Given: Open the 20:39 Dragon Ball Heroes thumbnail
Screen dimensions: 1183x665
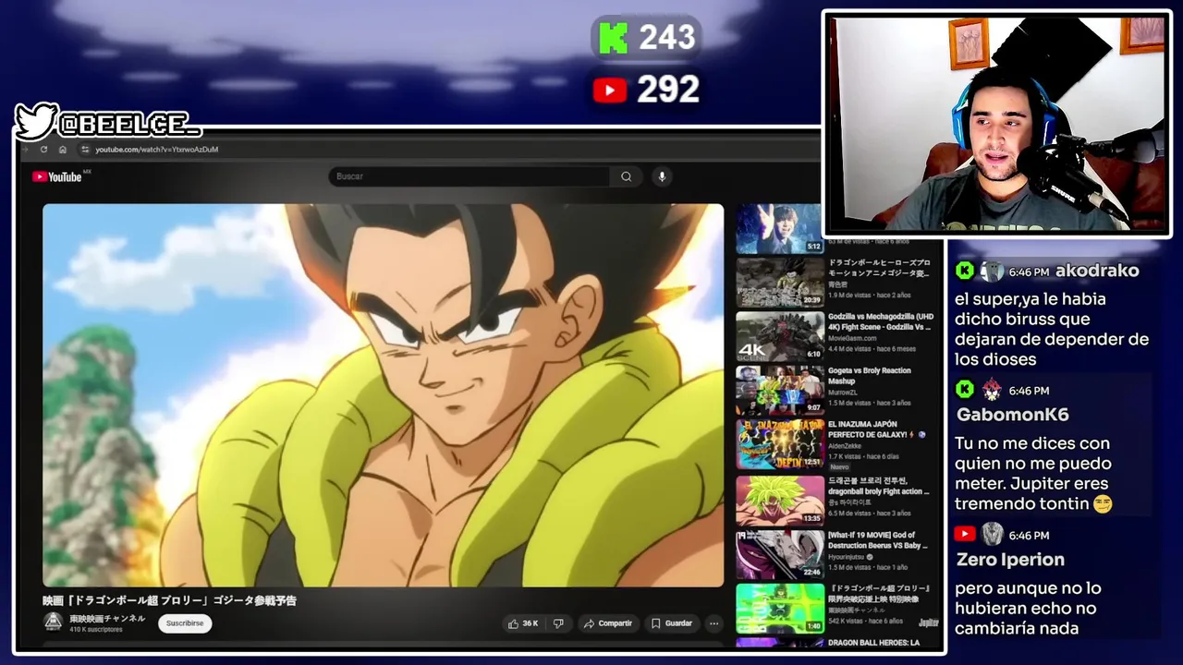Looking at the screenshot, I should click(779, 282).
